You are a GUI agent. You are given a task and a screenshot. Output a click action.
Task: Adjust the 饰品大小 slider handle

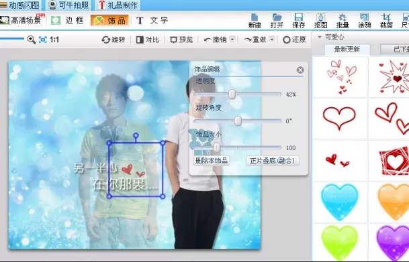(x=217, y=147)
